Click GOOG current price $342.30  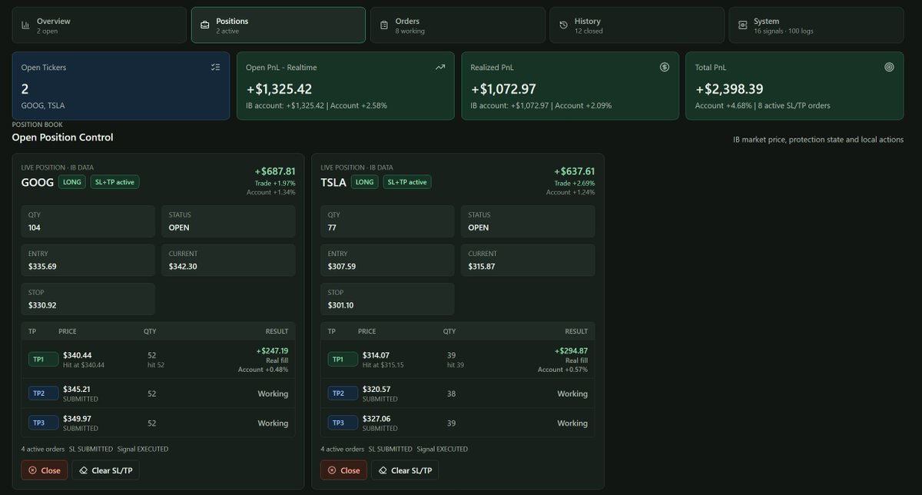[183, 267]
